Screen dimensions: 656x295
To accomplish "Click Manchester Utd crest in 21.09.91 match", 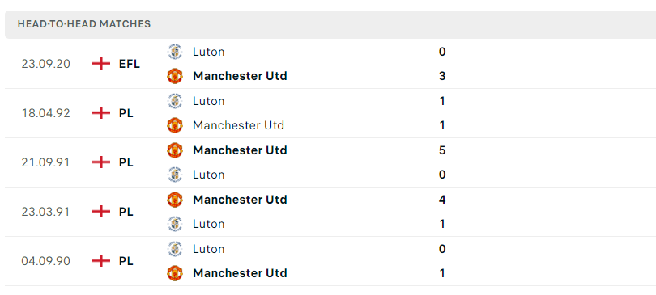I will (174, 150).
